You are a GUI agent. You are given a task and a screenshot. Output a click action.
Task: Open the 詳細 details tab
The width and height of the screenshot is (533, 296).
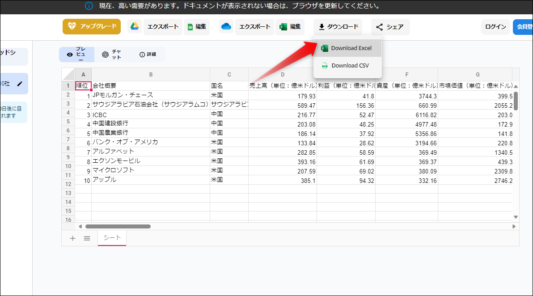click(x=148, y=55)
